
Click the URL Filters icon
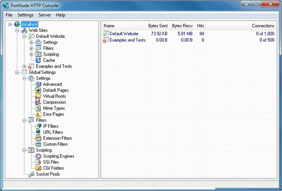coord(38,132)
